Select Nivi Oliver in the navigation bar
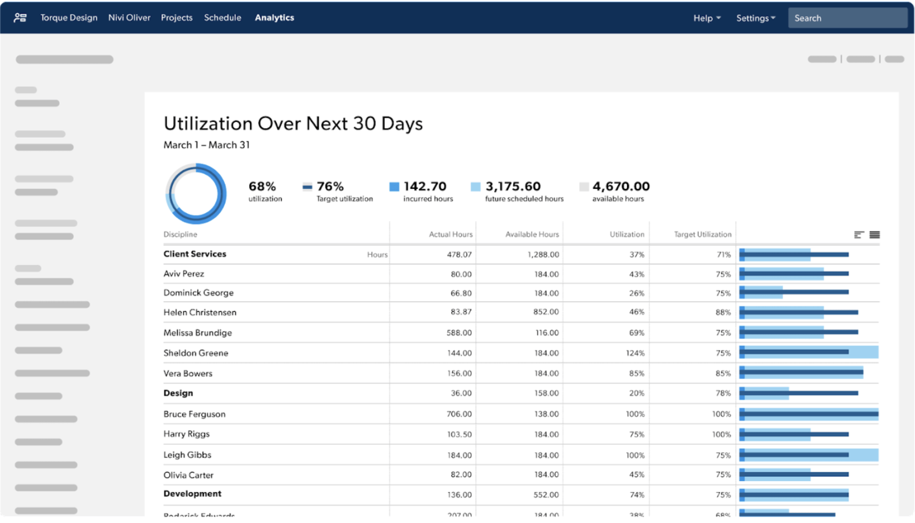 point(129,17)
